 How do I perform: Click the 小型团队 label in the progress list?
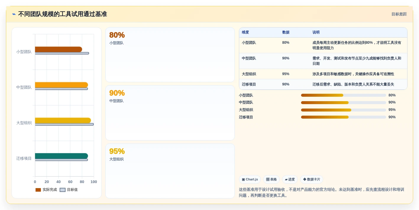(246, 95)
